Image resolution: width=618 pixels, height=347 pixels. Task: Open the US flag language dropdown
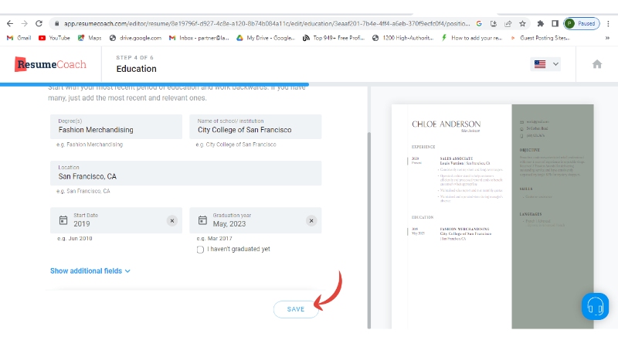tap(546, 64)
